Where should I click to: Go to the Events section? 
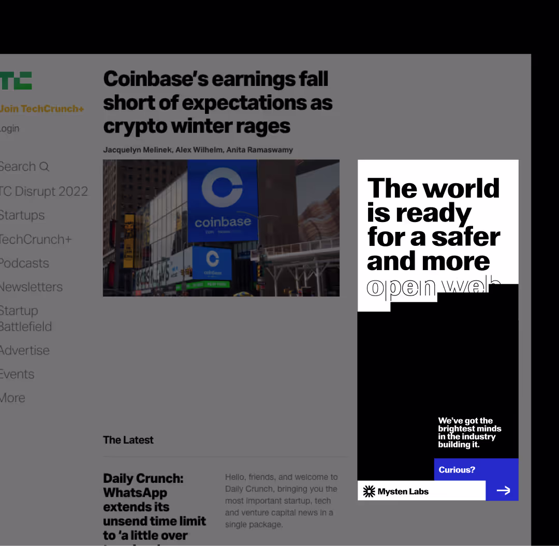tap(17, 374)
